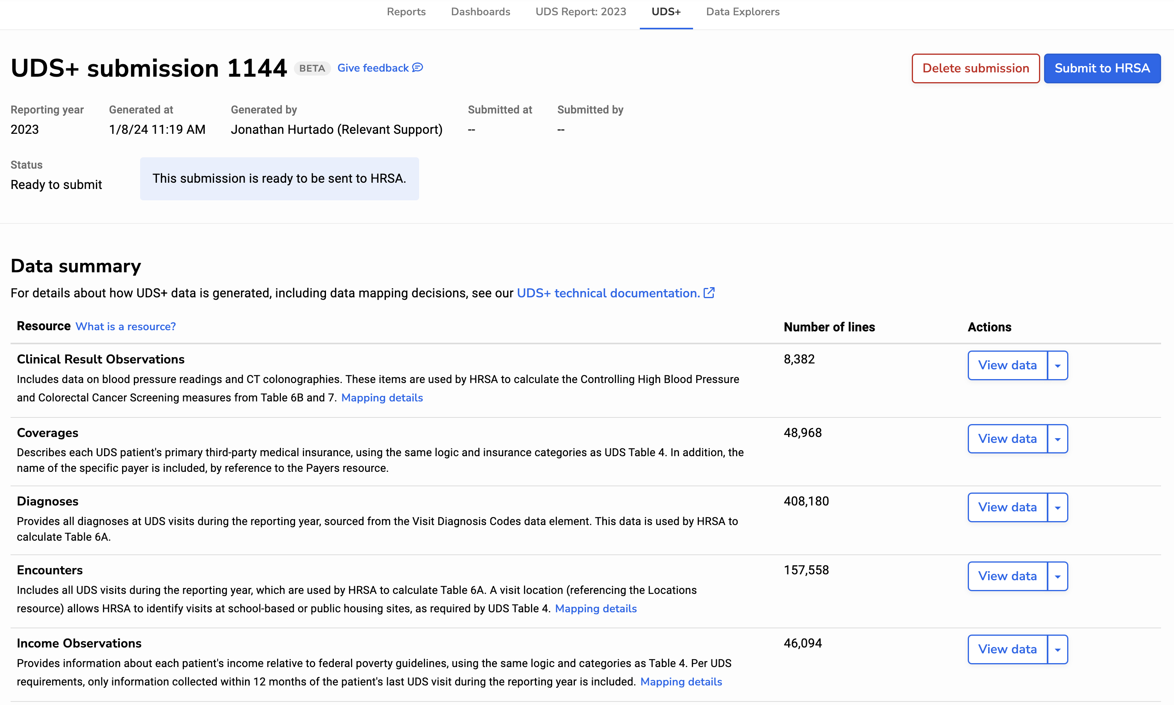Expand Income Observations View data dropdown
This screenshot has height=705, width=1174.
[1058, 649]
